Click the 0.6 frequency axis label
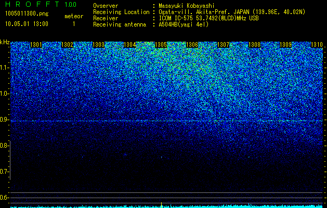 pos(4,198)
